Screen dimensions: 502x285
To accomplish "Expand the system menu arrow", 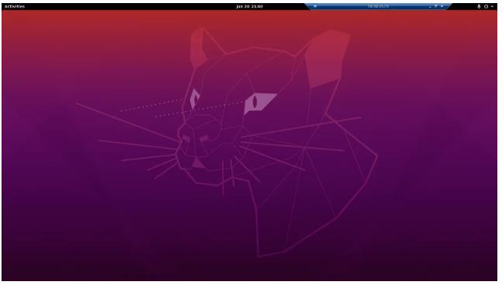I will click(x=492, y=6).
